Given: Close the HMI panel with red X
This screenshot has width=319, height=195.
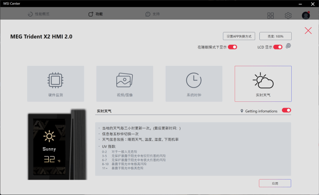Looking at the screenshot, I should pos(308,31).
